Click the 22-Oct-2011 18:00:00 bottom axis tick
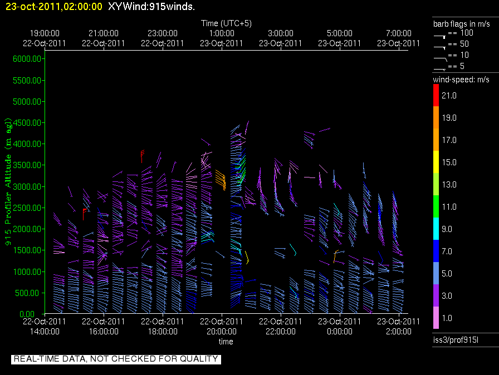The width and height of the screenshot is (499, 375). coord(163,326)
